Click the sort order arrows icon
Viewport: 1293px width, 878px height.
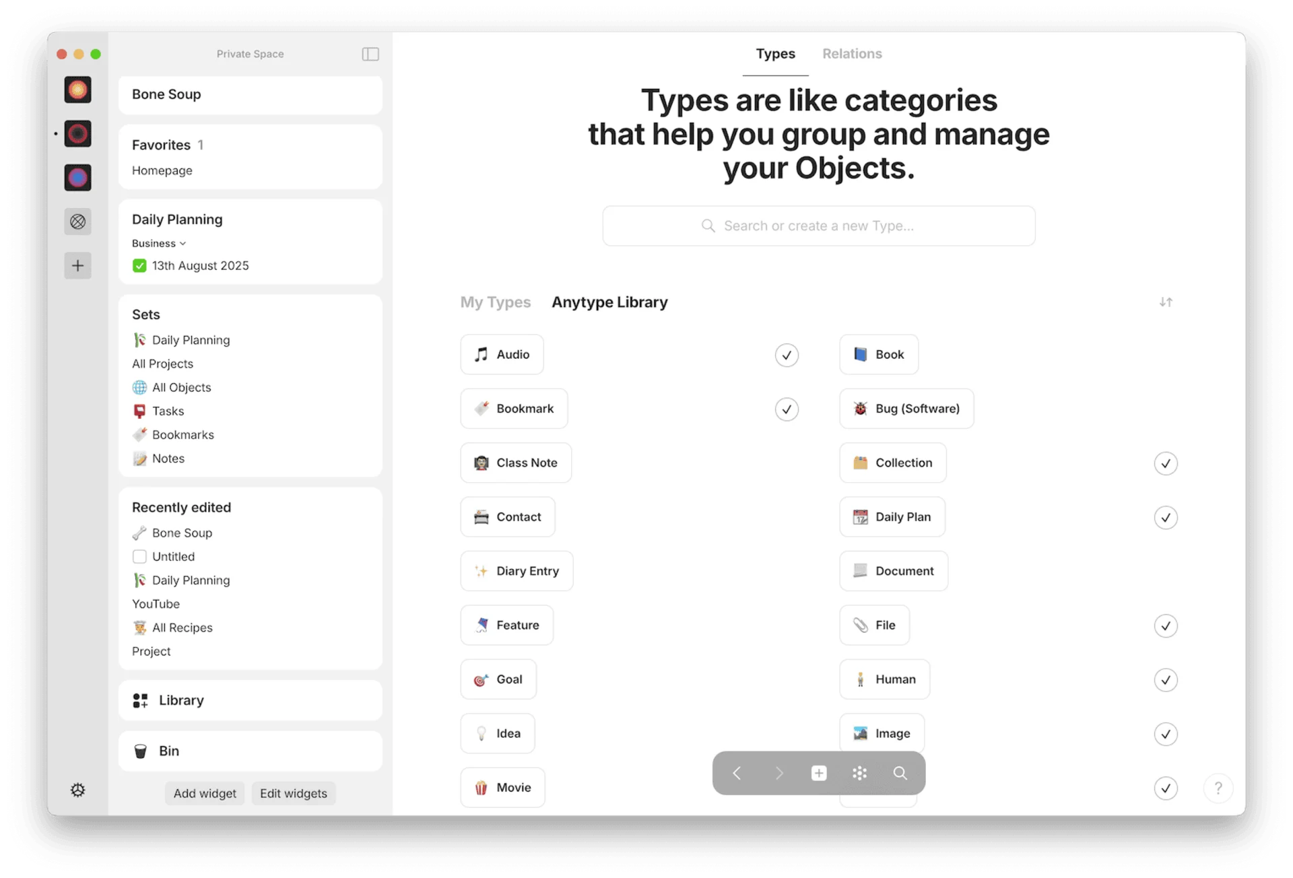point(1166,302)
